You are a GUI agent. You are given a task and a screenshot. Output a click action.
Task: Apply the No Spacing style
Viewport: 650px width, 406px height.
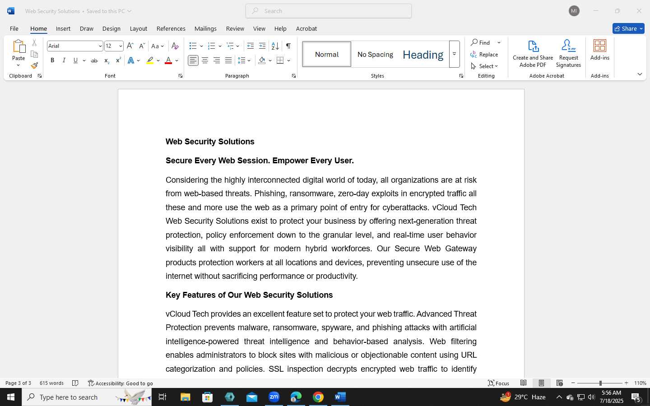click(376, 55)
